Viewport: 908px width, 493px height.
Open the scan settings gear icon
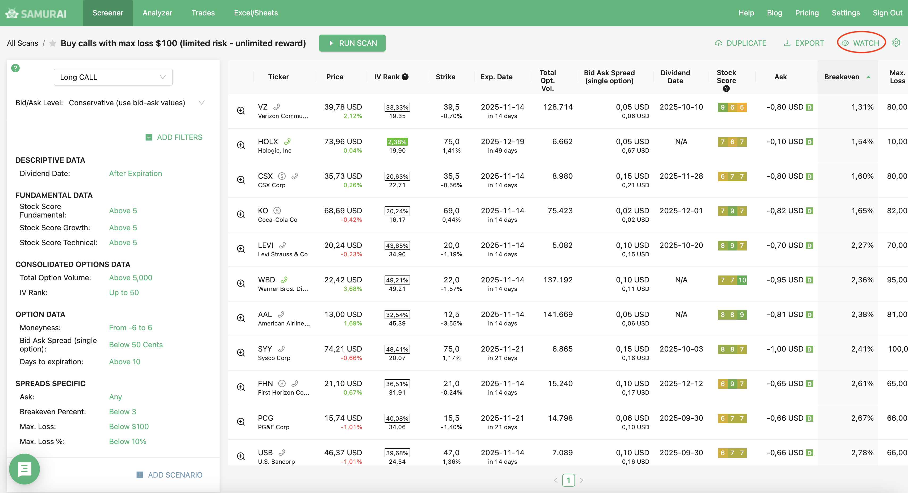tap(896, 43)
